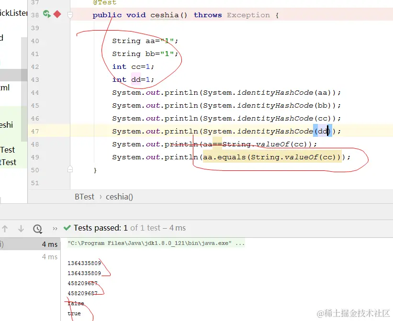Click the first 1364335809 console output line
The height and width of the screenshot is (321, 393).
coord(84,263)
